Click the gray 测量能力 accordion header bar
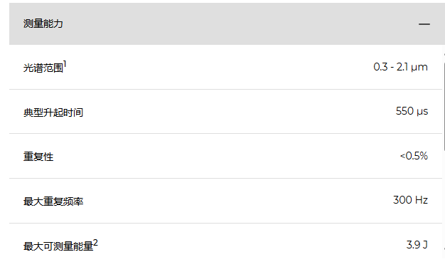This screenshot has width=445, height=262. point(227,24)
